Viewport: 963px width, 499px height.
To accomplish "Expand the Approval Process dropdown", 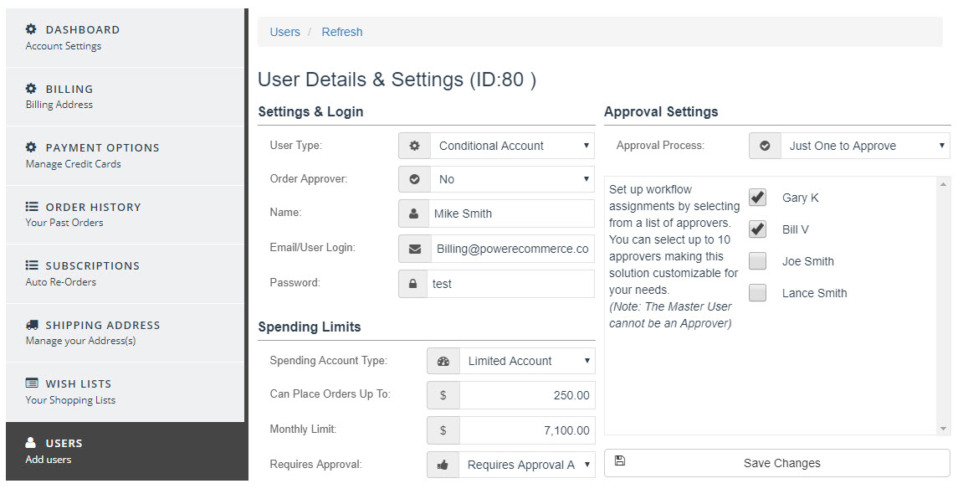I will tap(865, 146).
